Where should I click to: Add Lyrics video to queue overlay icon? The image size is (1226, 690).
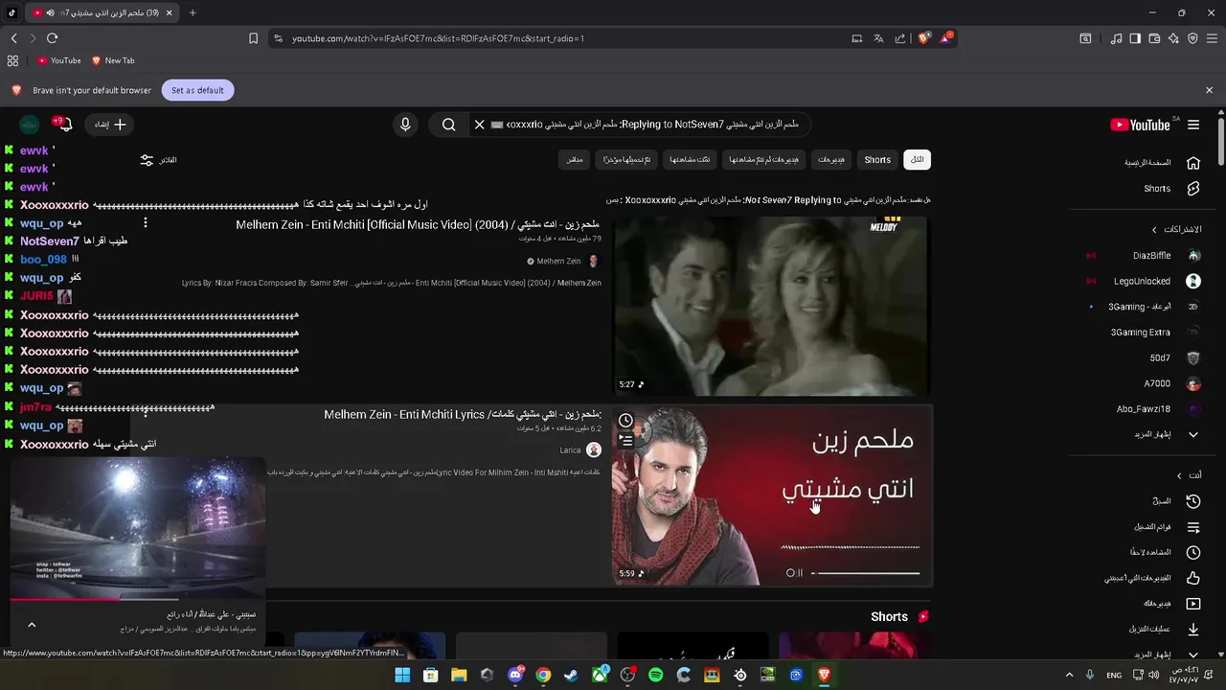pyautogui.click(x=625, y=440)
